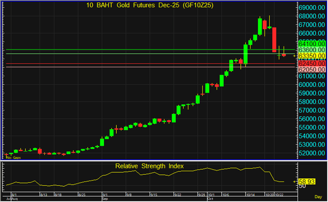Viewport: 328px width, 202px height.
Task: Click the Oct month label on axis
Action: tap(210, 199)
